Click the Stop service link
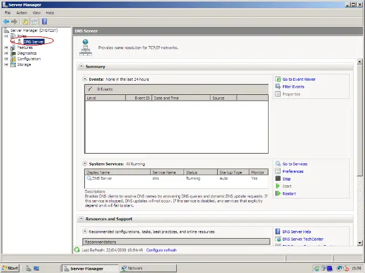365x273 pixels. (286, 179)
